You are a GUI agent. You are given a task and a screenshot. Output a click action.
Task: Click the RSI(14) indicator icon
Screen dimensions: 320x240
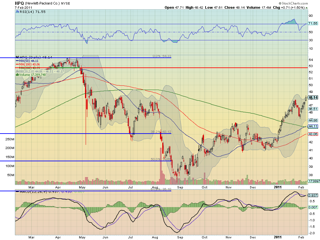point(17,12)
